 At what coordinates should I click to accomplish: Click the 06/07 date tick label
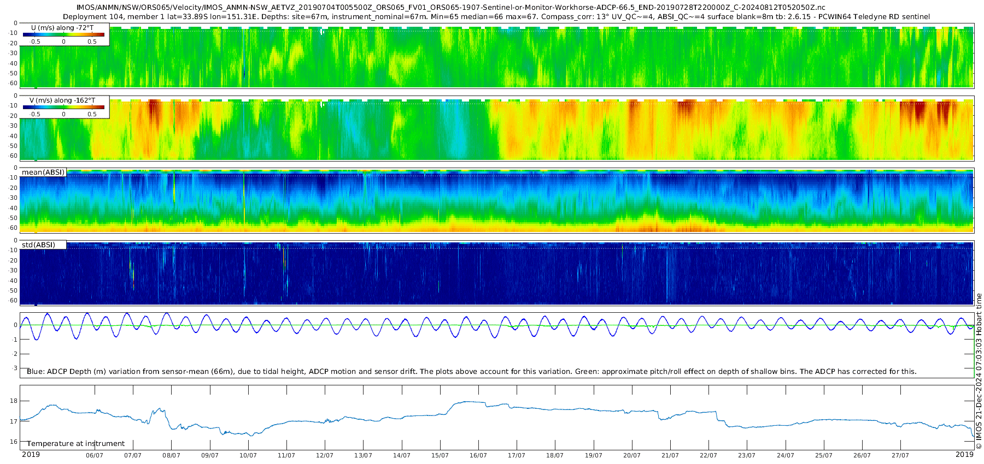click(x=95, y=455)
